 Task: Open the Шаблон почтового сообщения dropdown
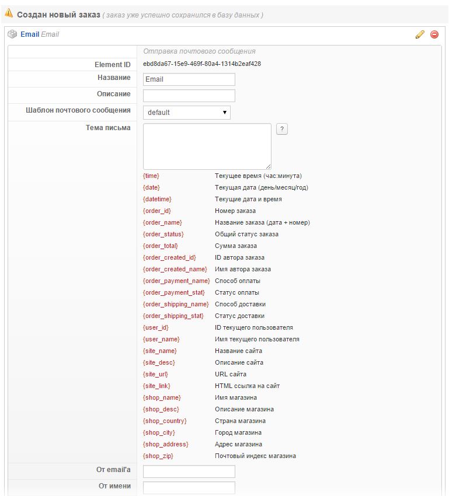[187, 113]
